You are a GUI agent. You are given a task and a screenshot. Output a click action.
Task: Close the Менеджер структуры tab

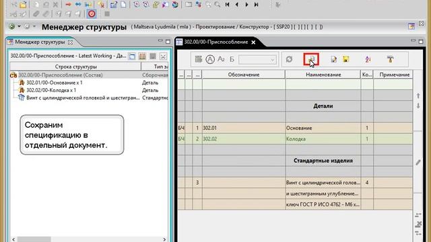70,42
